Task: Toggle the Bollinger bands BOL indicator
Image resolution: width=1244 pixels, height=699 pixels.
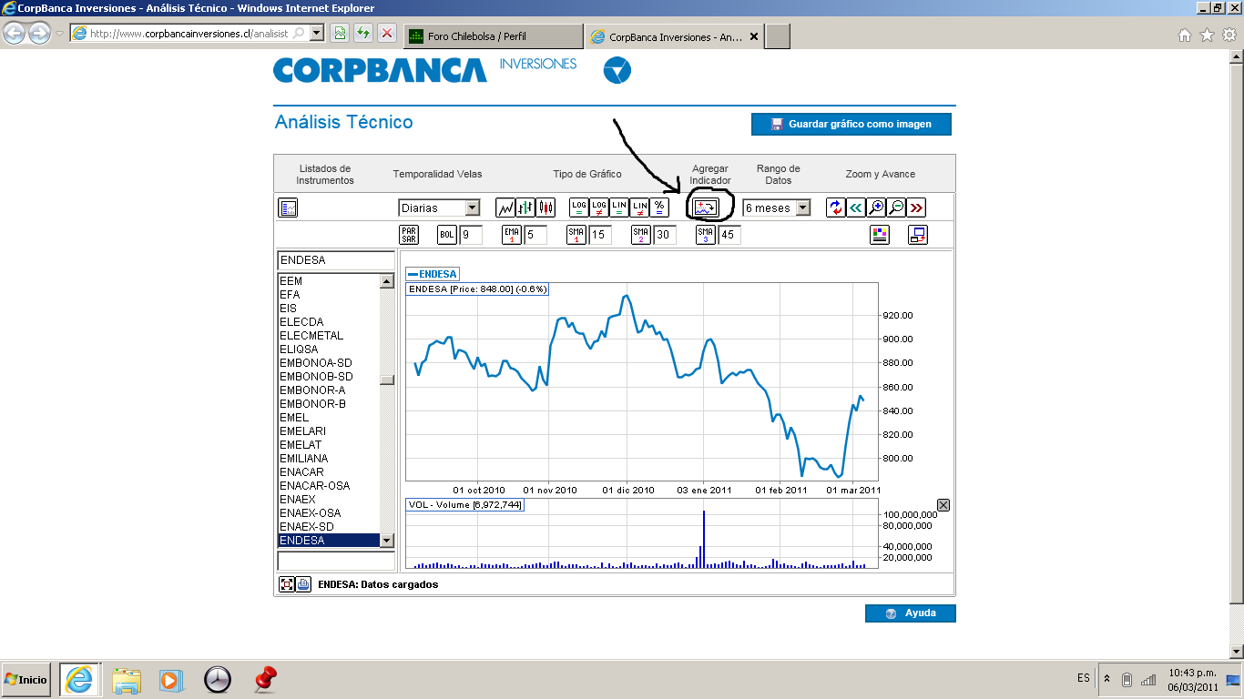Action: point(447,235)
